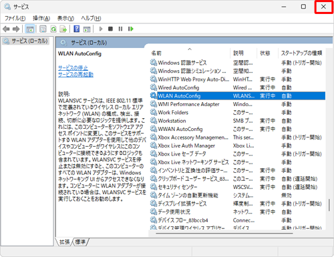Toggle the action pane toolbar icon
Screen dimensions: 334x257
point(87,29)
